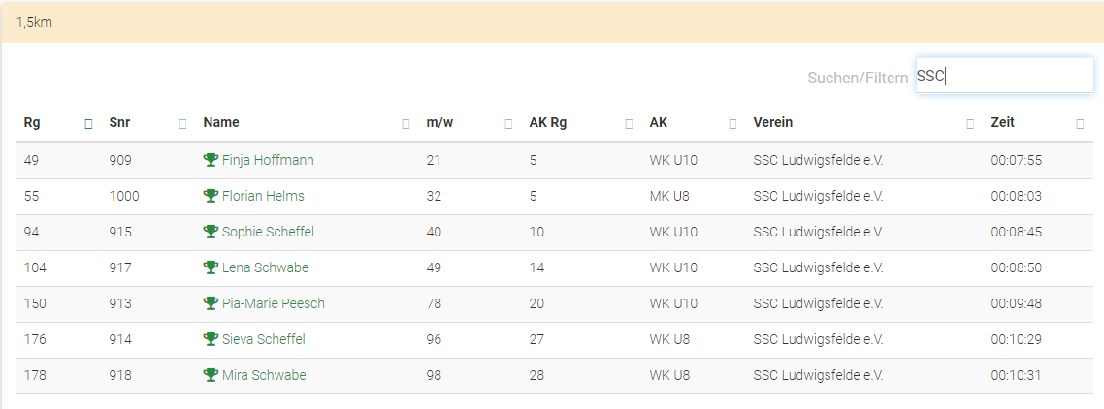Click the trophy icon beside Sophie Scheffel
Image resolution: width=1104 pixels, height=409 pixels.
[211, 232]
